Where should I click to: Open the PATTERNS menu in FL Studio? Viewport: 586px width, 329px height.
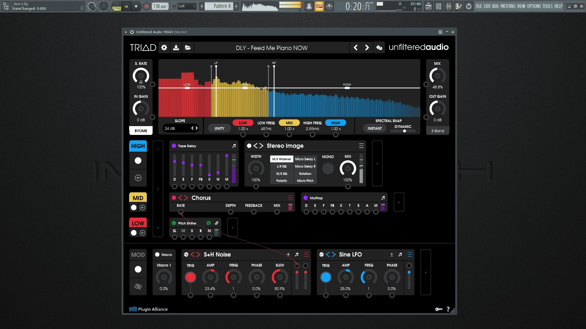pos(508,6)
